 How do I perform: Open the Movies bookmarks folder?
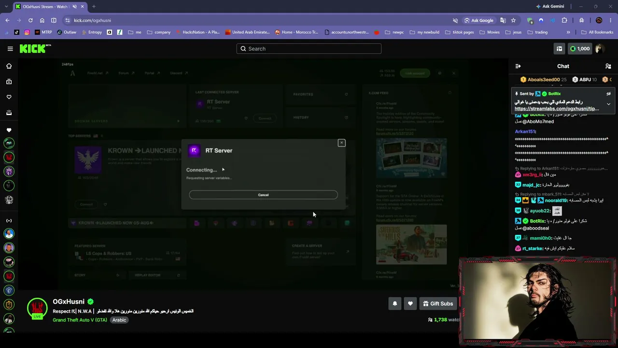(490, 32)
